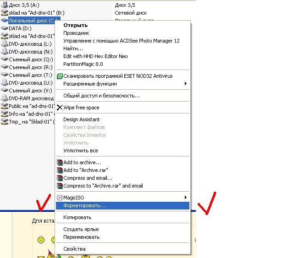The image size is (288, 258).
Task: Select Wipe free space
Action: click(122, 107)
